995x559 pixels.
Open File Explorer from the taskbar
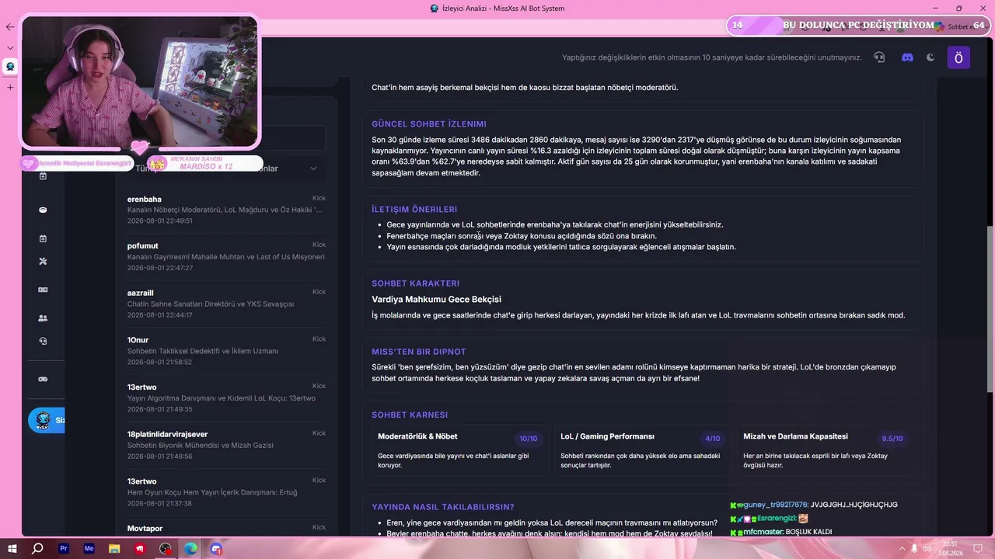click(114, 549)
